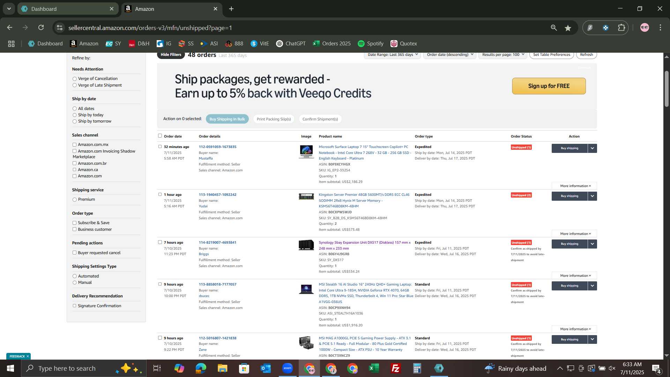This screenshot has height=377, width=670.
Task: Open Results per page dropdown
Action: point(503,55)
